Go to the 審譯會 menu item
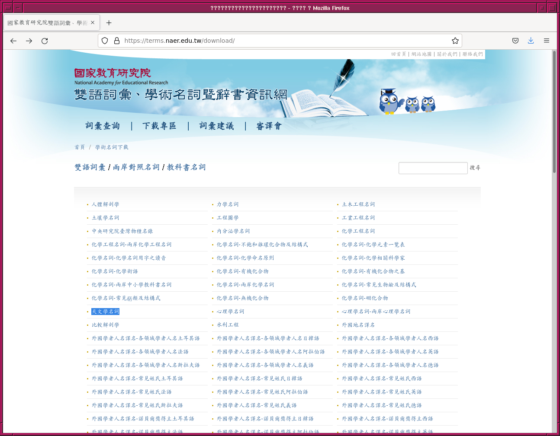 pyautogui.click(x=269, y=126)
